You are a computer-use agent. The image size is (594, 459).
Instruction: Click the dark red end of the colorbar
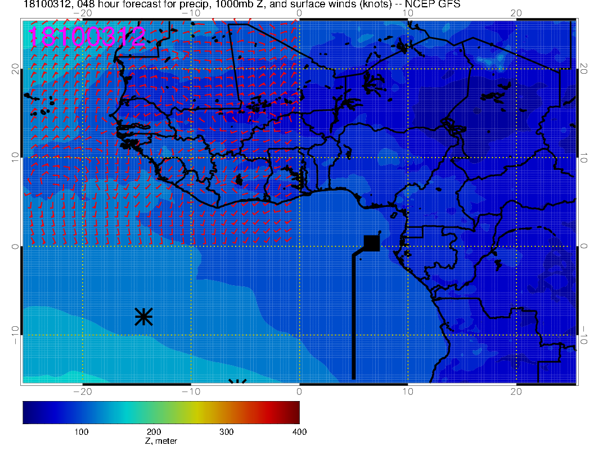point(295,412)
